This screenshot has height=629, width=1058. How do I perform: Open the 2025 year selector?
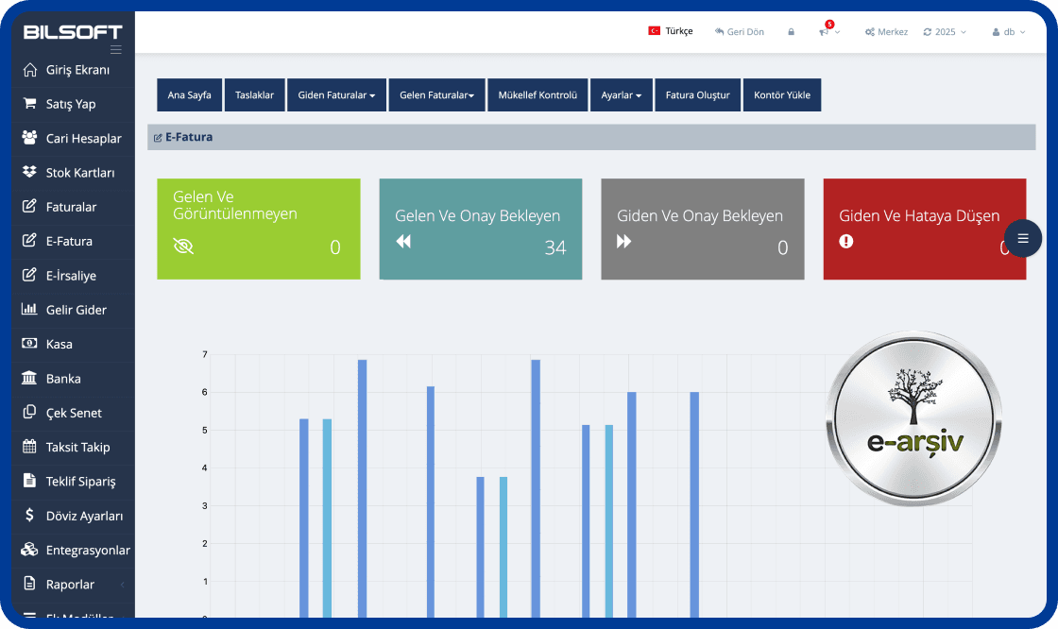[945, 32]
